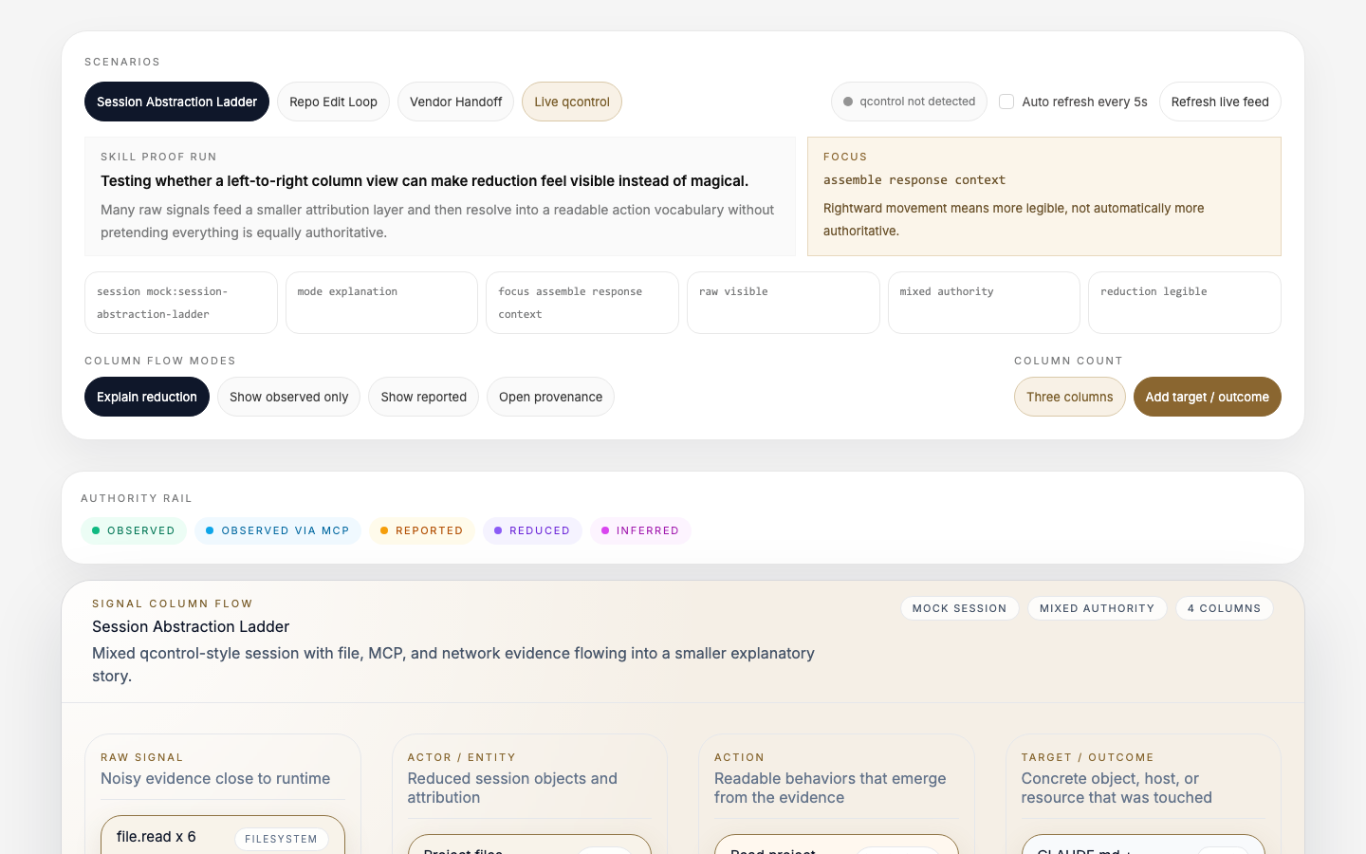1366x854 pixels.
Task: Click the mixed authority chip
Action: (x=984, y=303)
